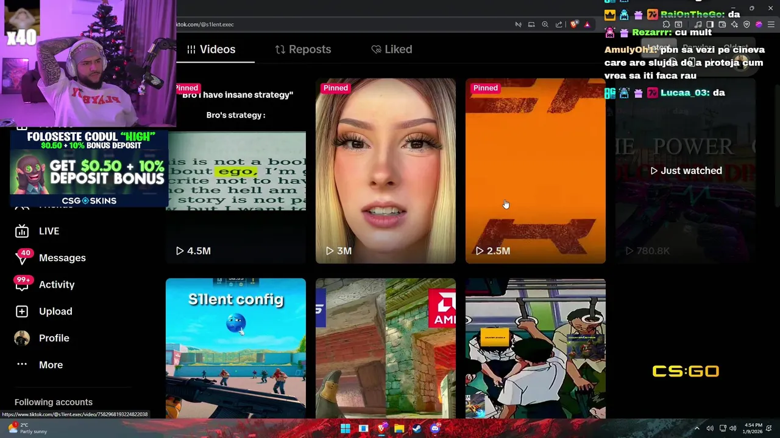
Task: Click the Brave Shields lion icon
Action: (574, 24)
